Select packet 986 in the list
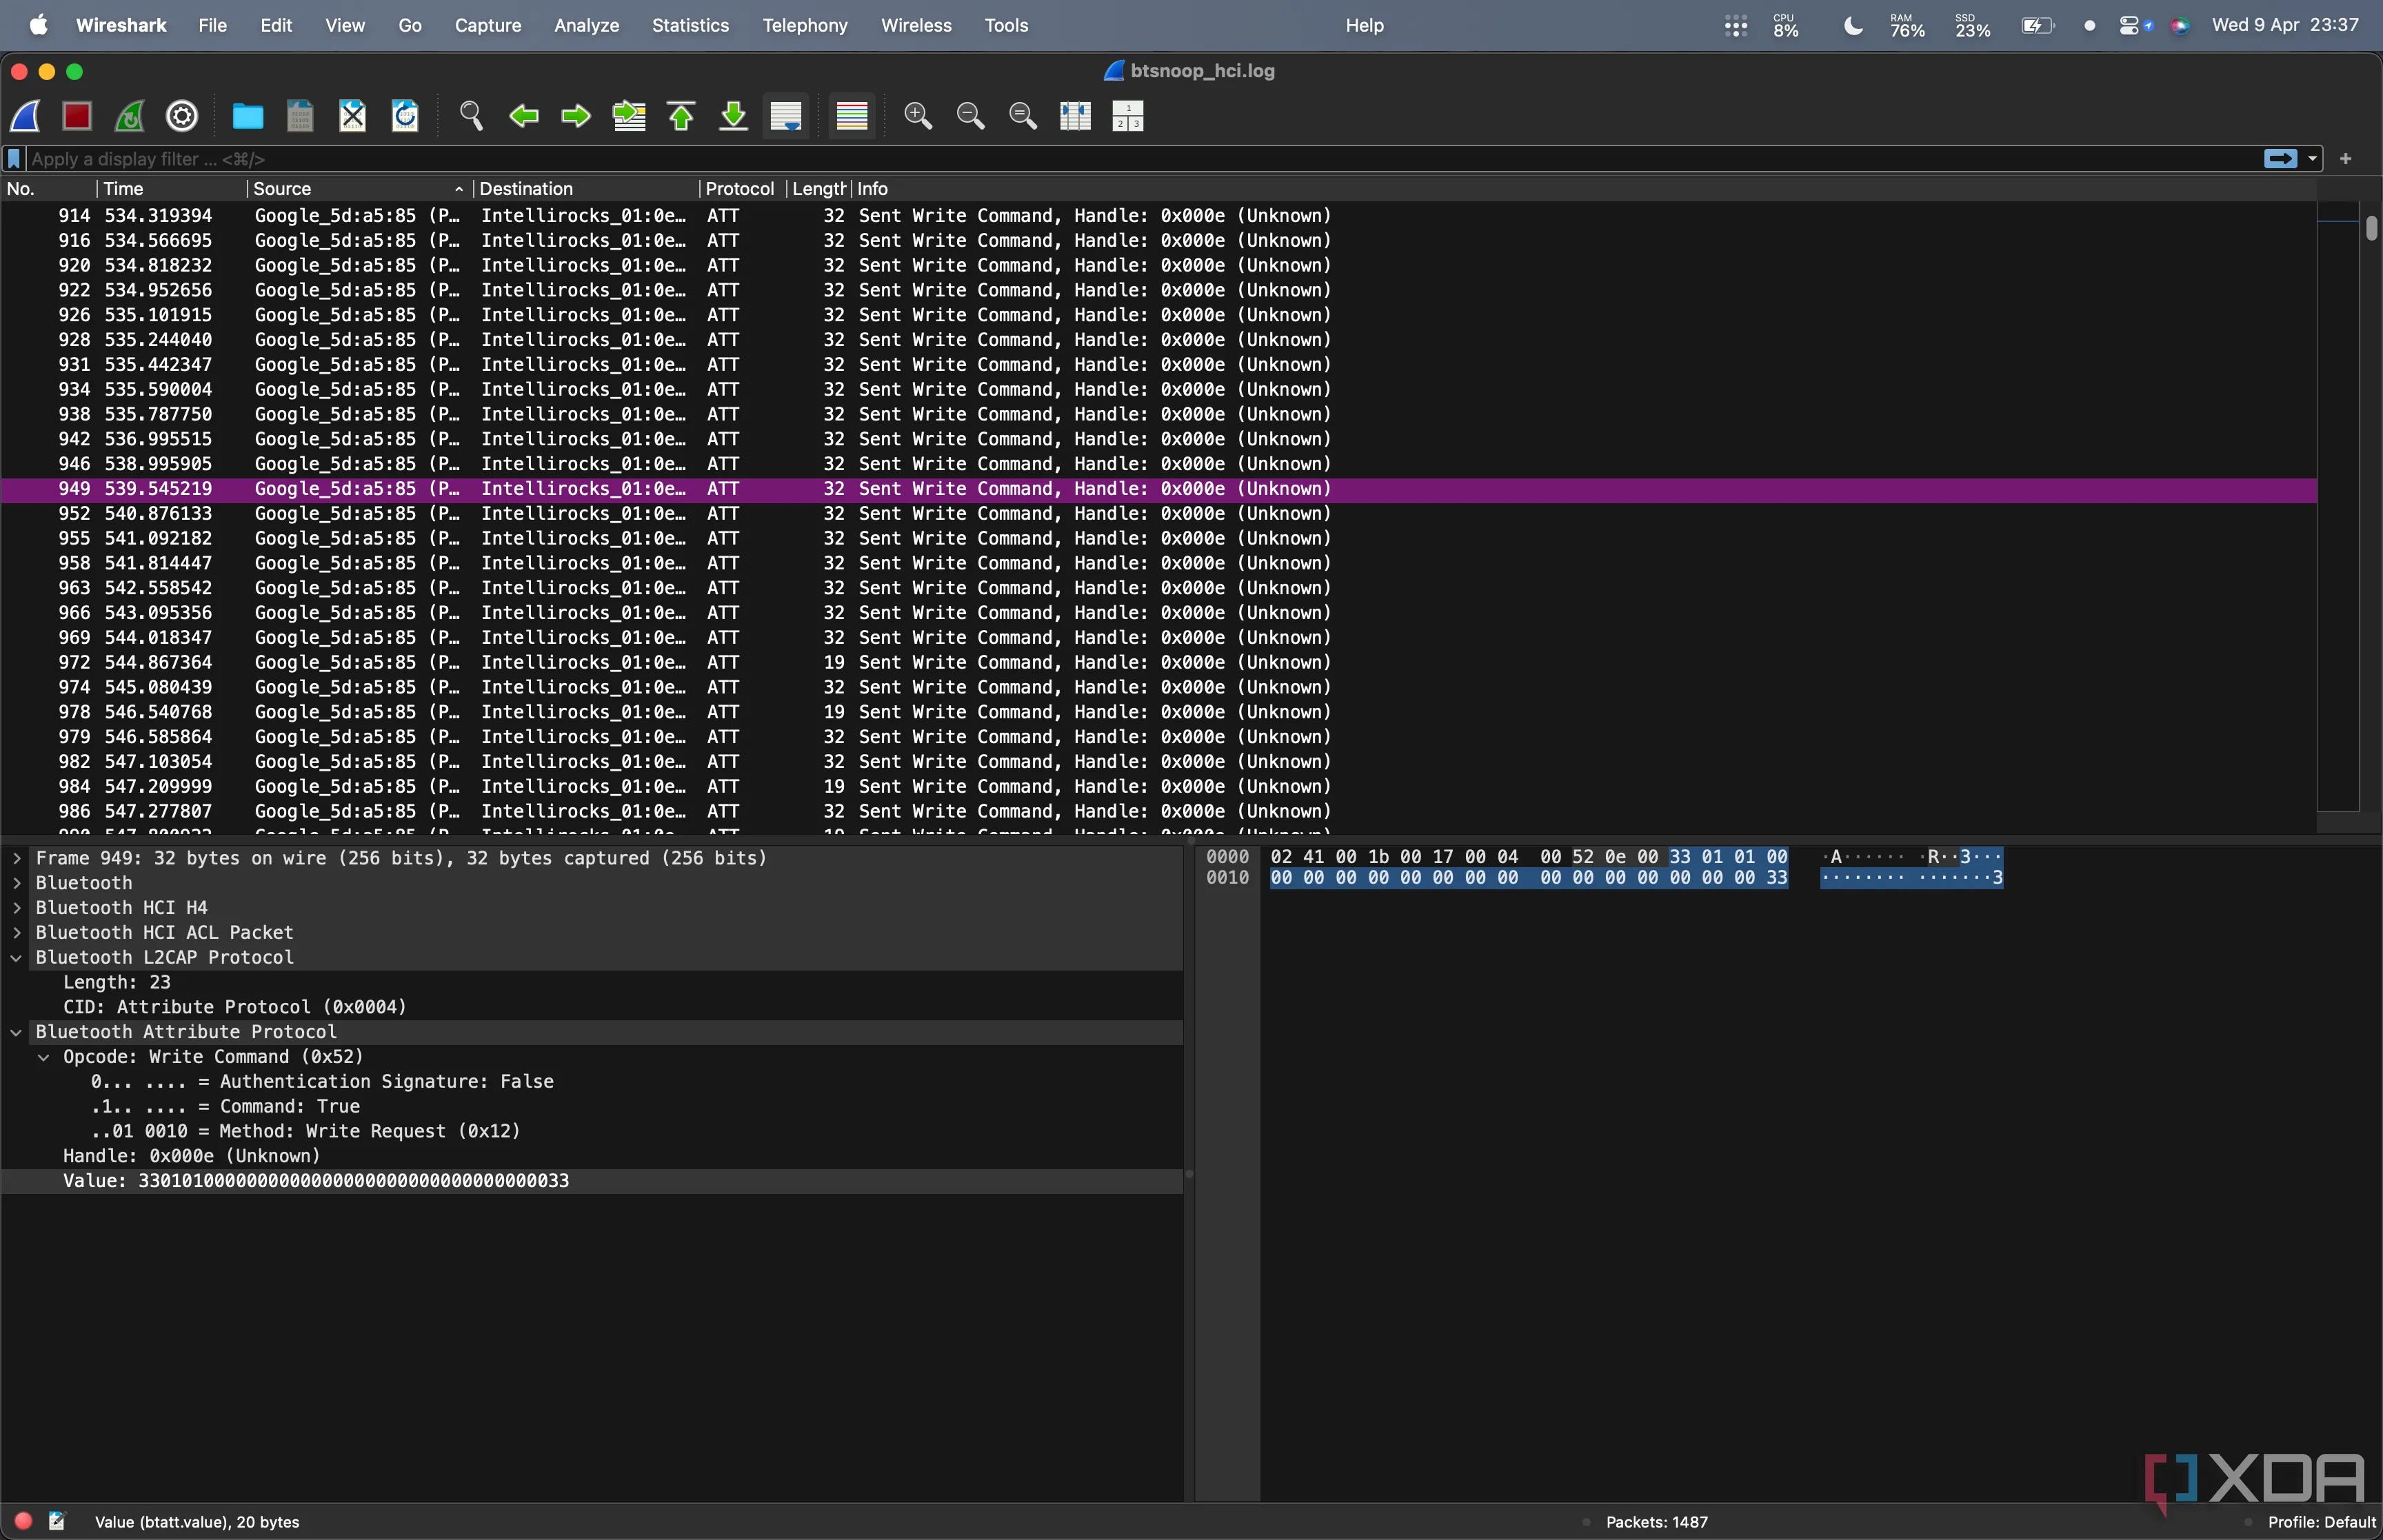The image size is (2383, 1540). click(1158, 811)
